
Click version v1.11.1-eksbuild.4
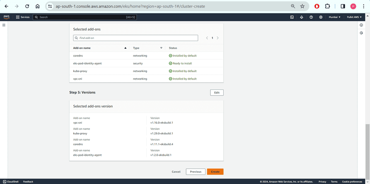tap(162, 144)
